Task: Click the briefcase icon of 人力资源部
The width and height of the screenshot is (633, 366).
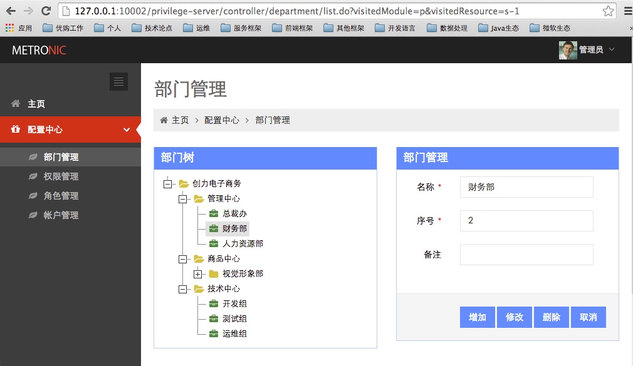Action: (214, 243)
